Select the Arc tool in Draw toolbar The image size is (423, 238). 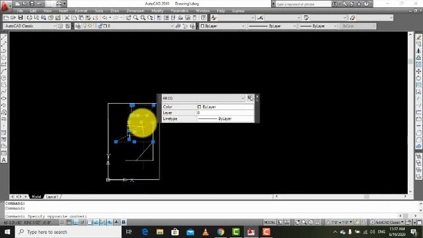tap(4, 71)
